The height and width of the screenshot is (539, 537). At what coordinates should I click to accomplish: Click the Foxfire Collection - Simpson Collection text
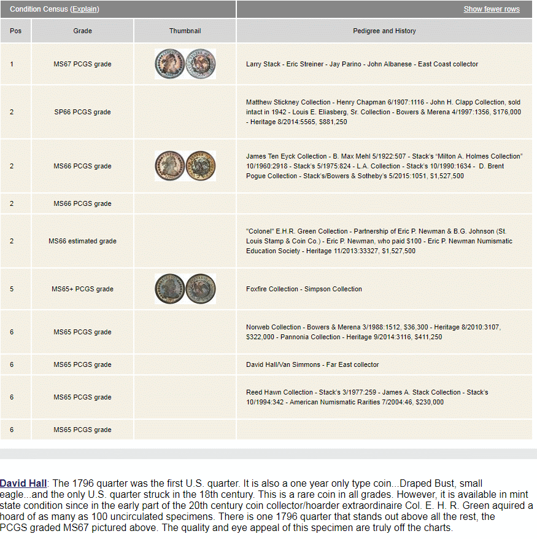[x=304, y=289]
